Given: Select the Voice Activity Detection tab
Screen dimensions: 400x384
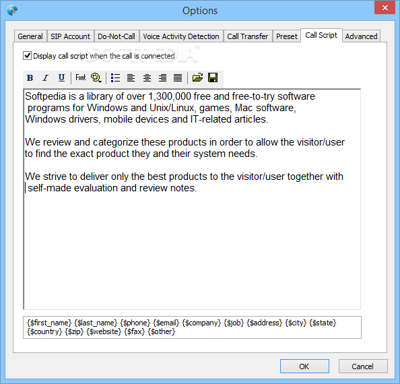Looking at the screenshot, I should [181, 36].
